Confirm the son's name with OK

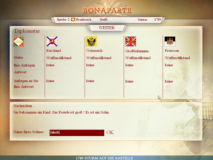click(x=110, y=132)
